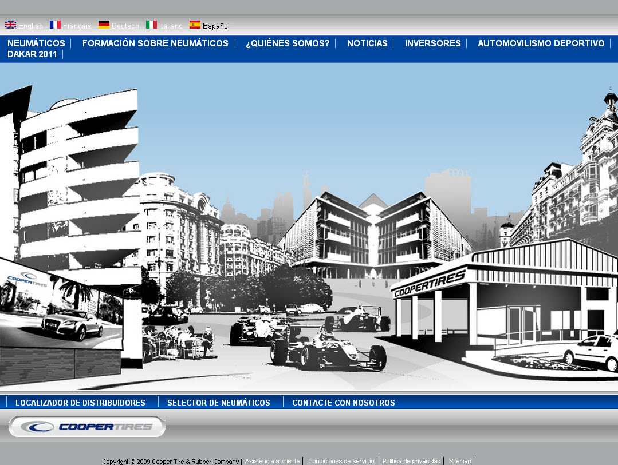Click the Cooper Tires logo
The width and height of the screenshot is (618, 465).
pyautogui.click(x=87, y=427)
